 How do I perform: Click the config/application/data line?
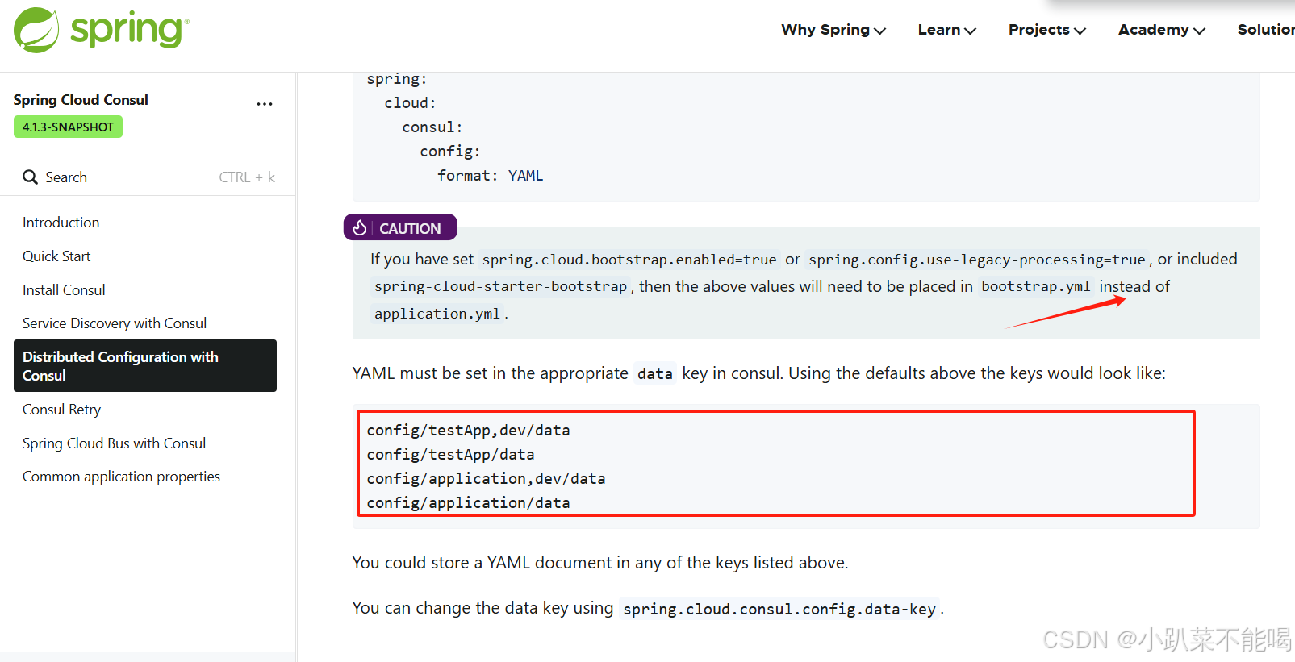[469, 503]
